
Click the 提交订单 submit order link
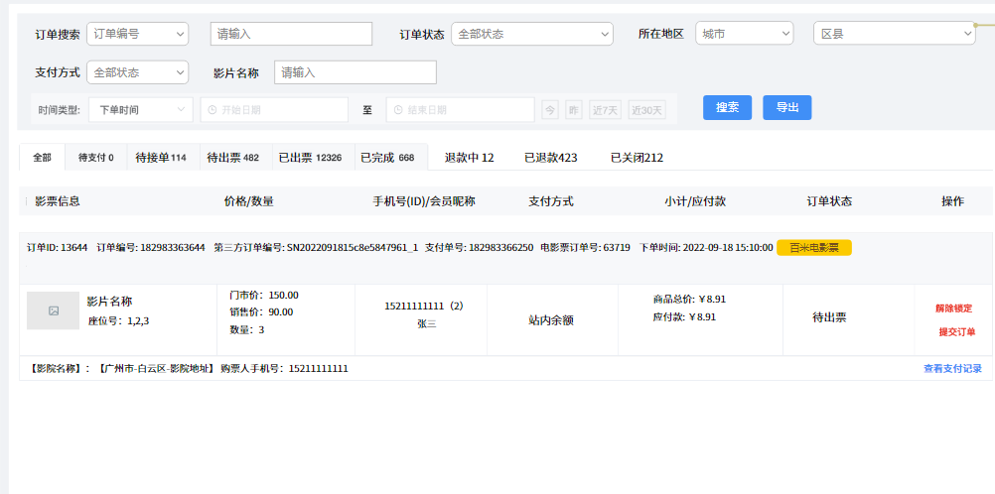(x=957, y=332)
